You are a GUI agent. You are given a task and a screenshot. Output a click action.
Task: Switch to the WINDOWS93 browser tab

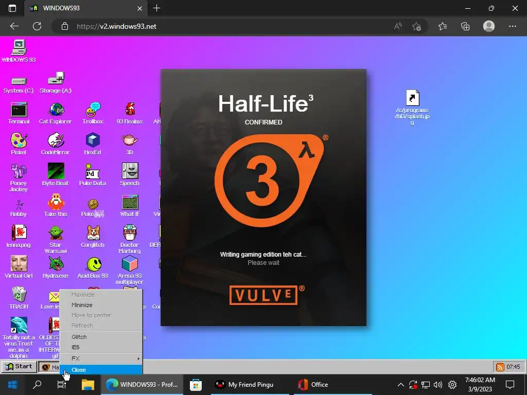point(86,8)
